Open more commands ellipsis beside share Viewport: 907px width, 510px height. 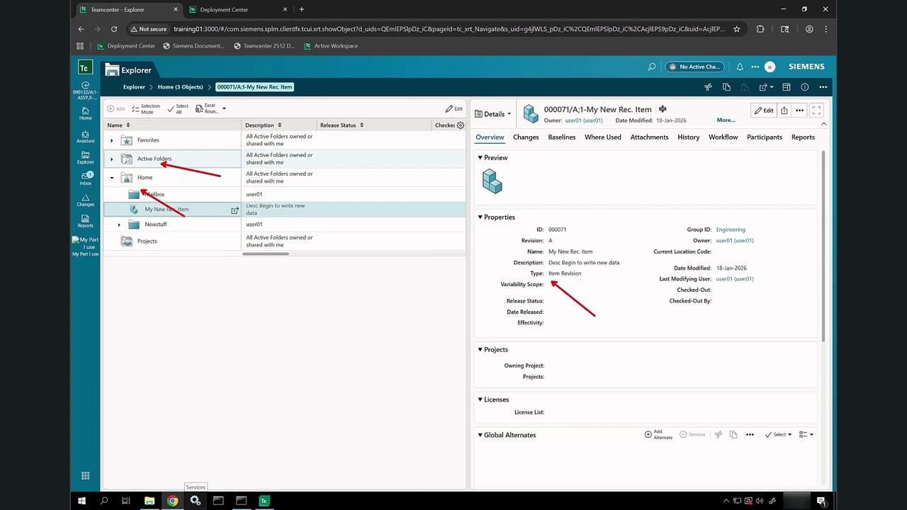point(799,110)
